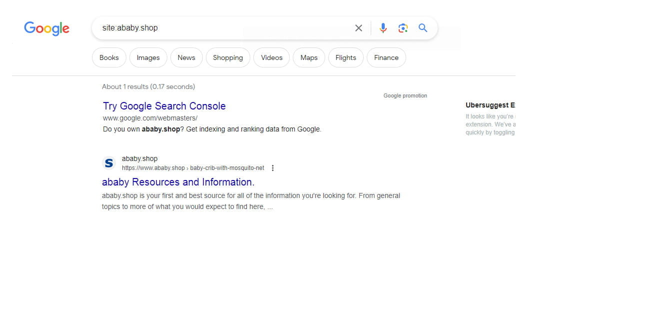
Task: Open Google Lens image search
Action: point(403,28)
